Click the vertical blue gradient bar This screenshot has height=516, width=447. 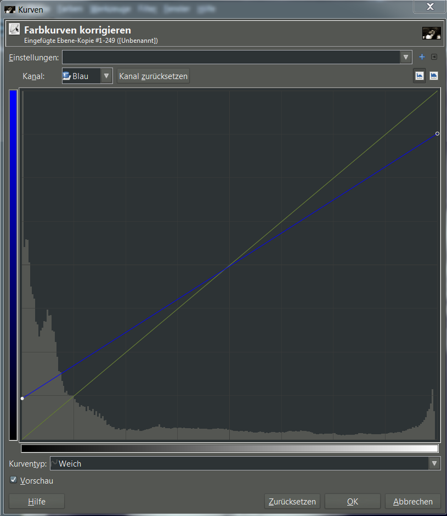pos(13,265)
